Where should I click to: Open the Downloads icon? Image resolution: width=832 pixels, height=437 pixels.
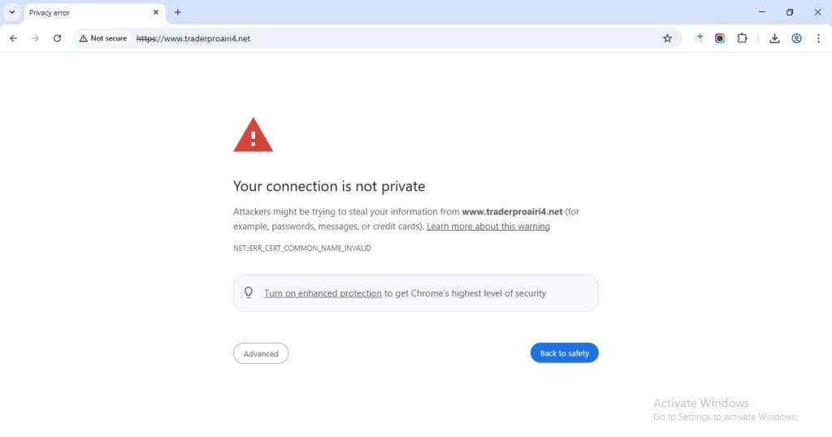point(774,38)
